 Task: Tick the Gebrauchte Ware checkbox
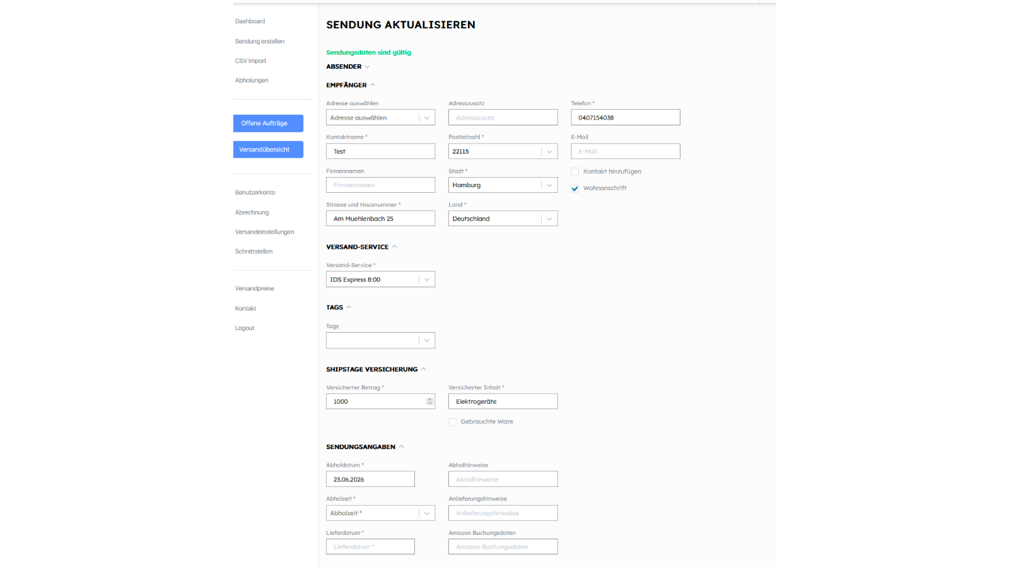[452, 422]
